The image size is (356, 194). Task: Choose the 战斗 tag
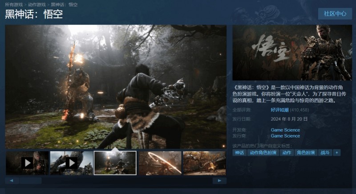click(x=325, y=153)
